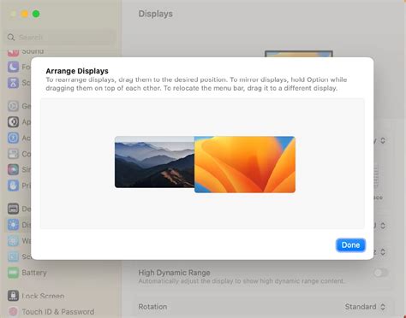The height and width of the screenshot is (318, 406).
Task: Open the Lock Screen sidebar item
Action: point(36,296)
